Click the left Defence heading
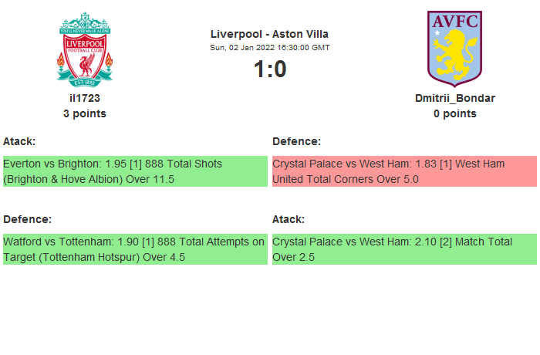Image resolution: width=540 pixels, height=355 pixels. click(28, 219)
